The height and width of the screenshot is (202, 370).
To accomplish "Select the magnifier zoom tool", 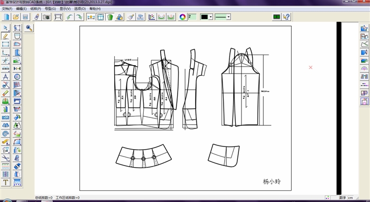I will [29, 28].
